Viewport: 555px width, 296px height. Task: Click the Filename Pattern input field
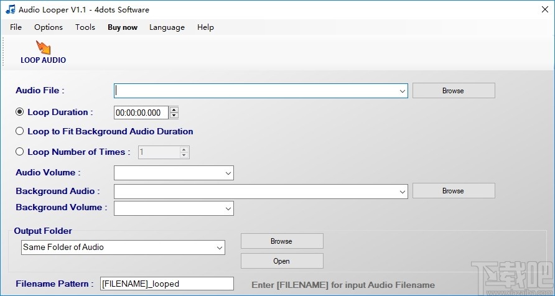[167, 284]
